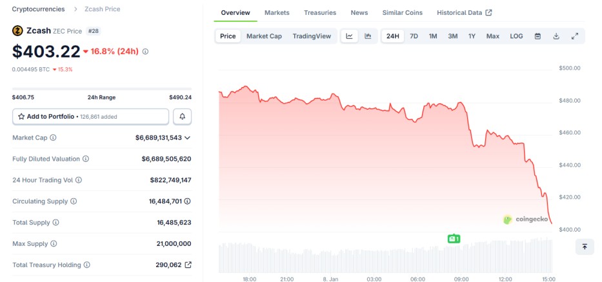Open the Markets tab
The height and width of the screenshot is (282, 602).
click(x=277, y=13)
